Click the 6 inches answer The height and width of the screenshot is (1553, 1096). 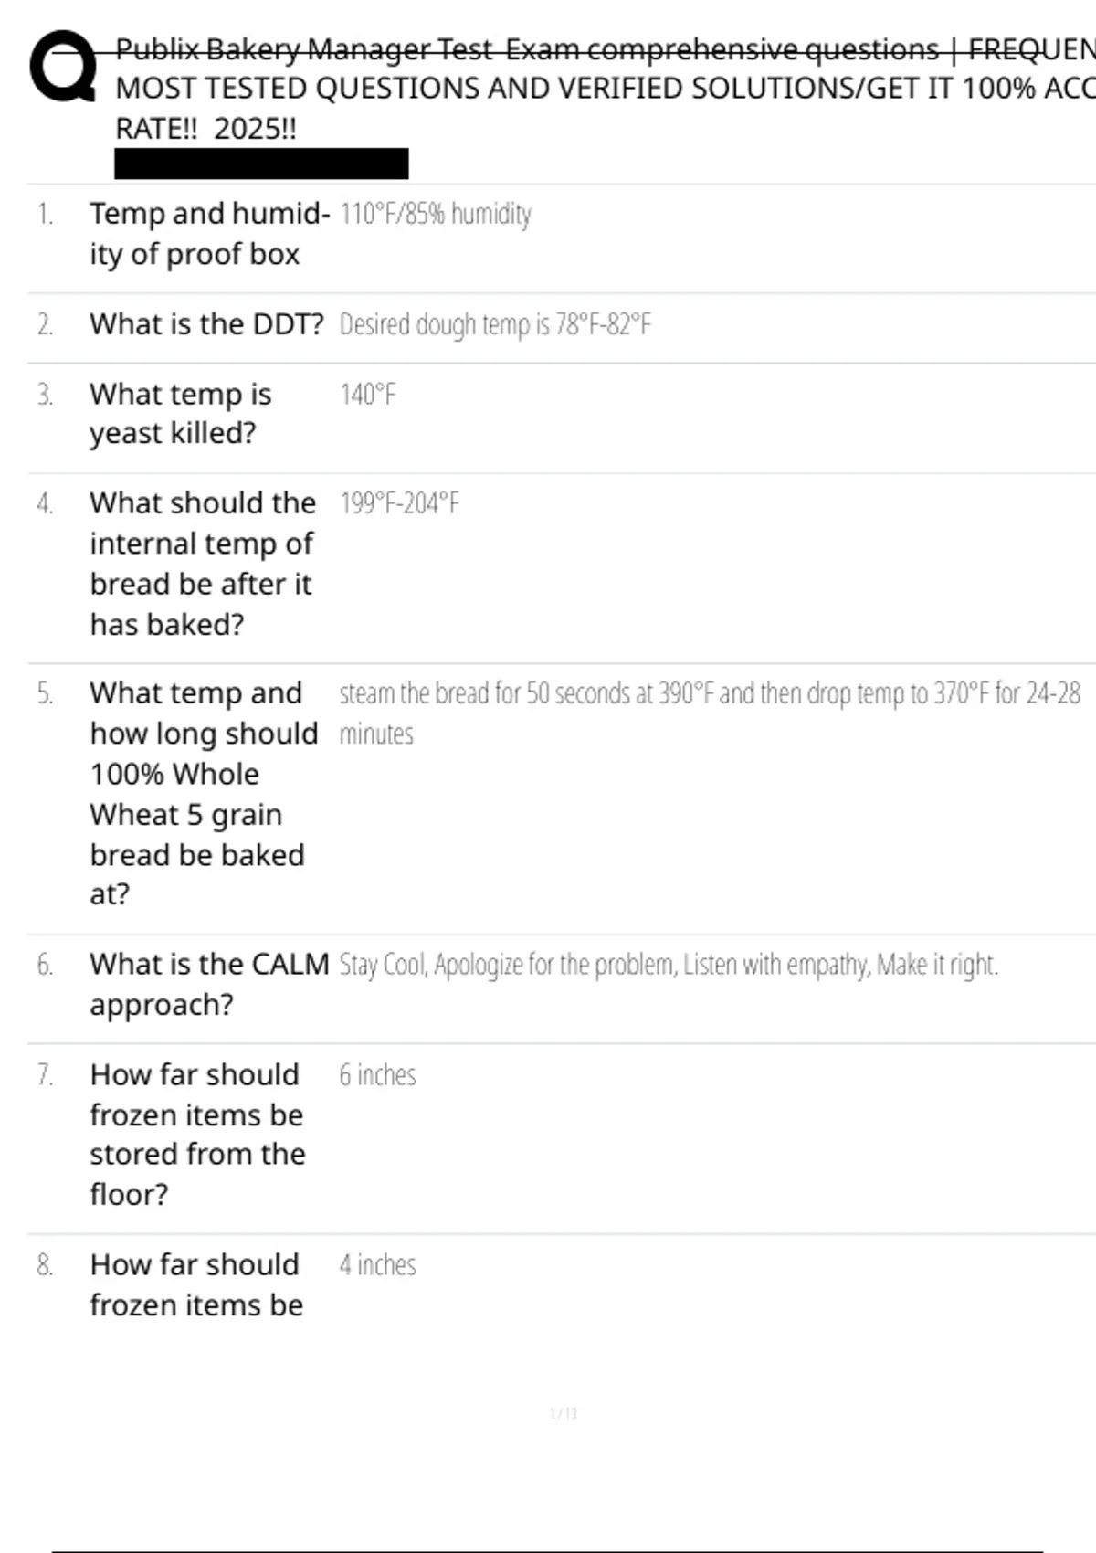[377, 1075]
